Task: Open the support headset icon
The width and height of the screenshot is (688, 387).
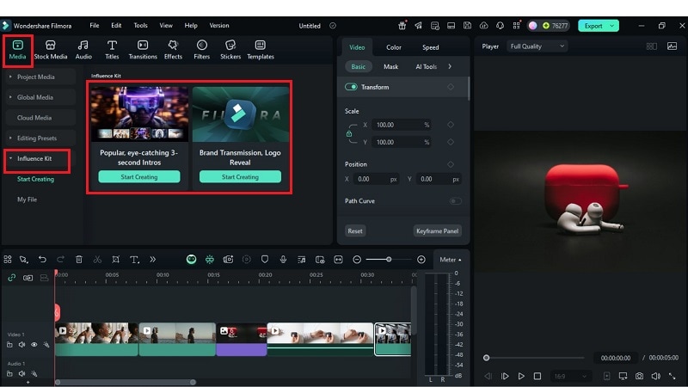Action: click(501, 26)
